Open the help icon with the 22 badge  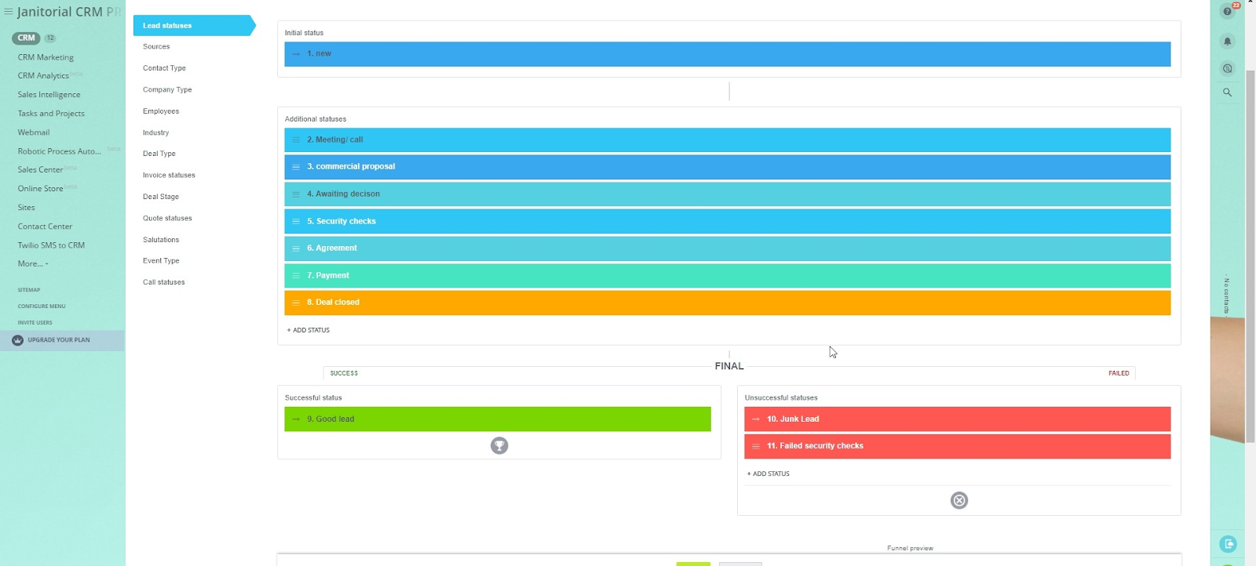(x=1228, y=12)
